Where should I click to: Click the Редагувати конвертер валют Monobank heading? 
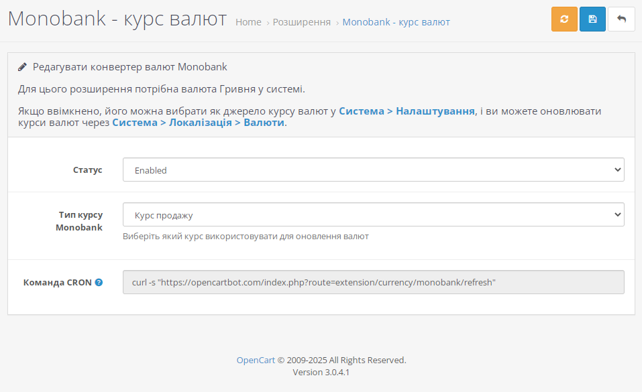129,67
